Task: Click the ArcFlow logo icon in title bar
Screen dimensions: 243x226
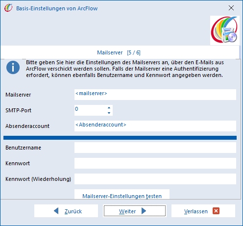Action: point(8,8)
